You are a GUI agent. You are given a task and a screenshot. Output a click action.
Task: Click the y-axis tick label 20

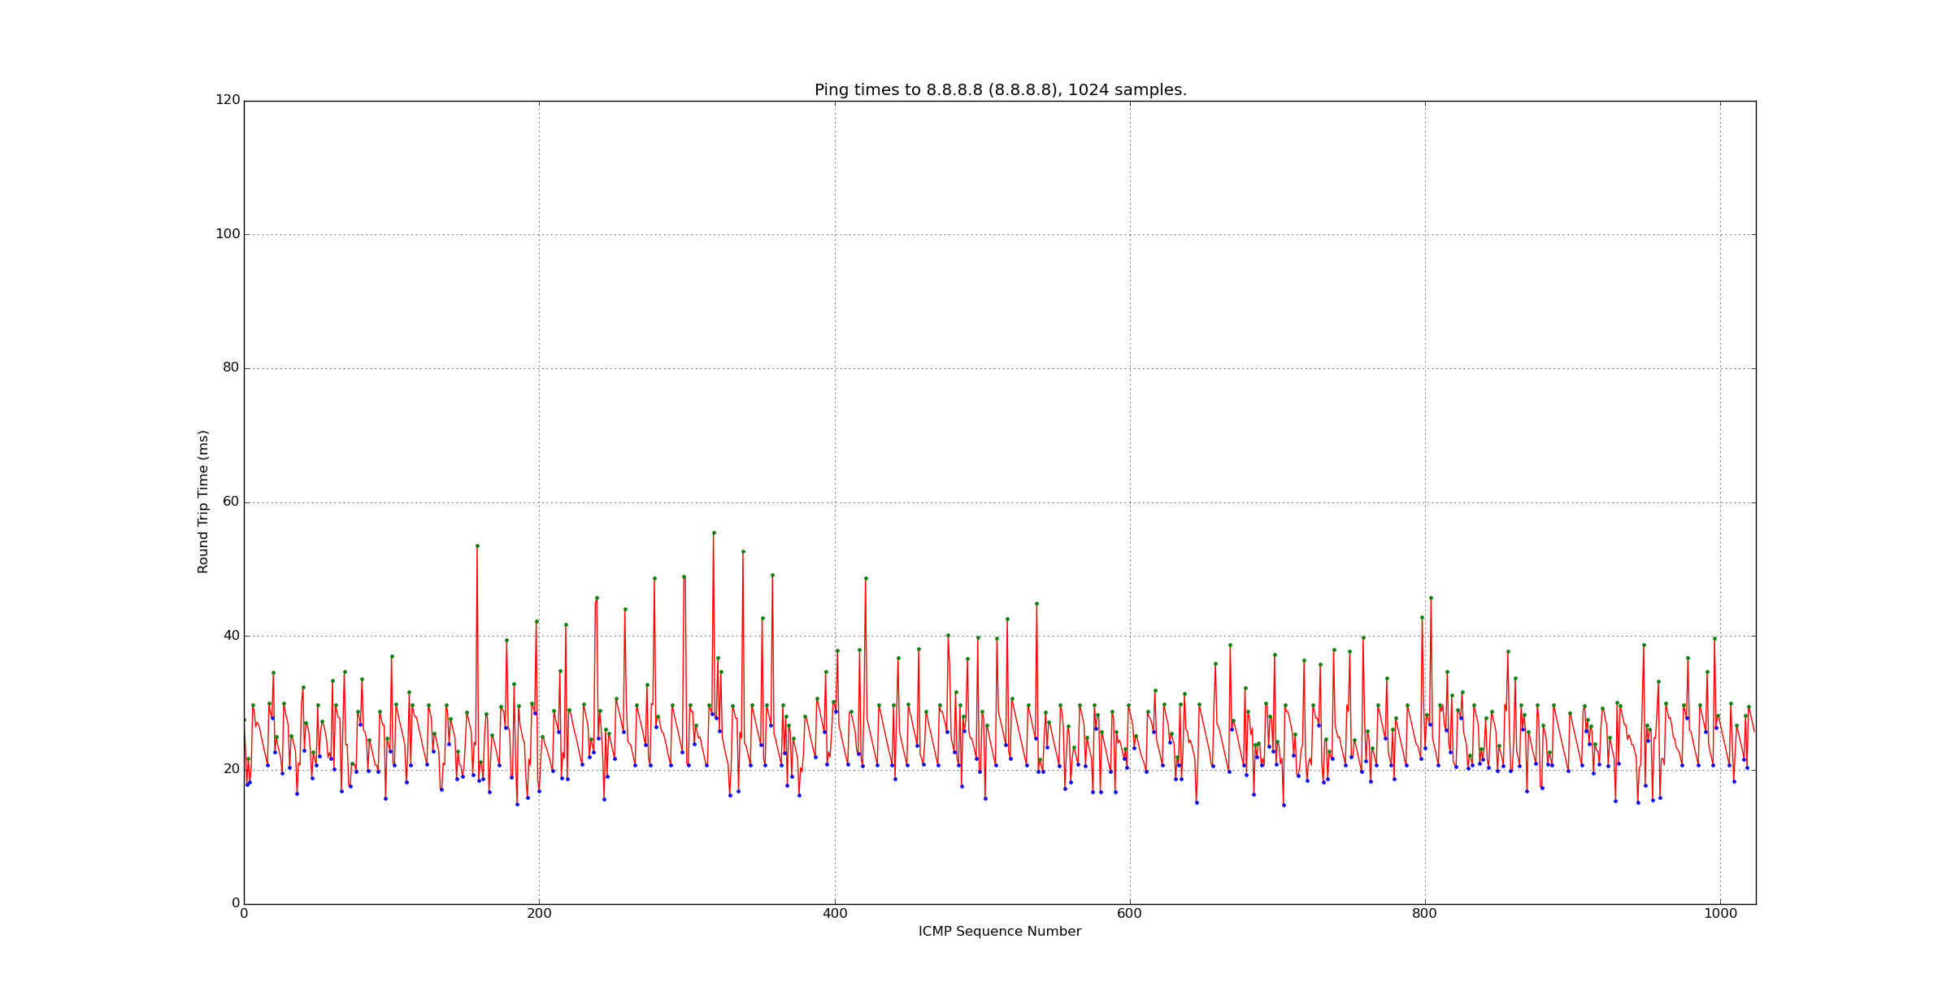pos(232,769)
